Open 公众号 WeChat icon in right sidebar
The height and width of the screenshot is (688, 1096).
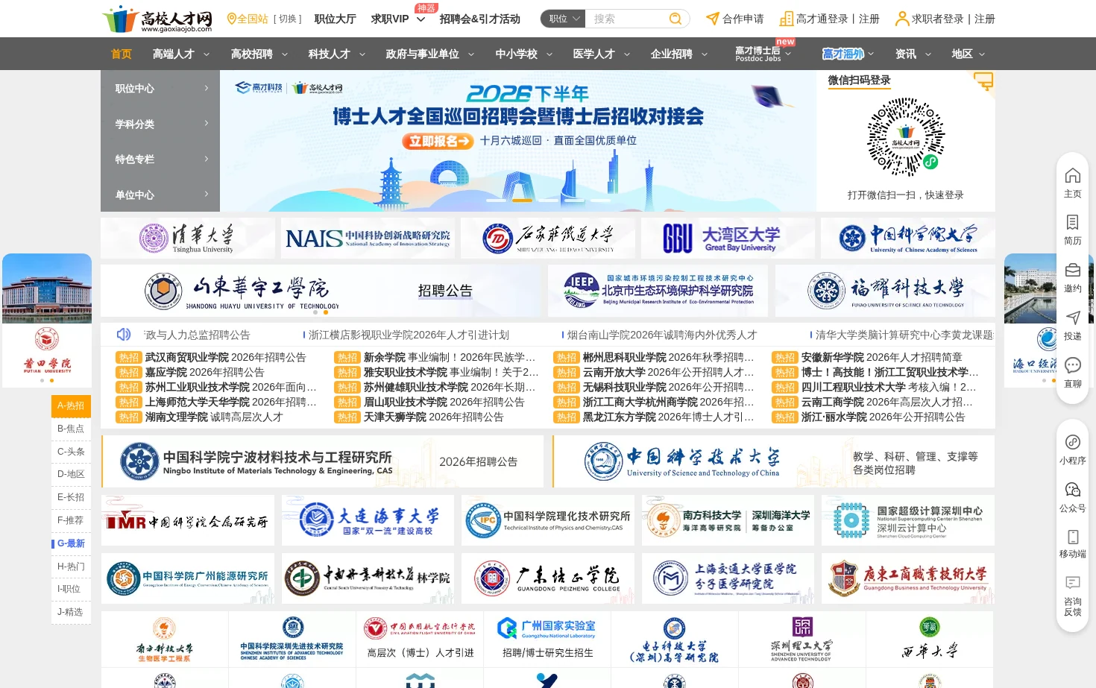click(1073, 490)
